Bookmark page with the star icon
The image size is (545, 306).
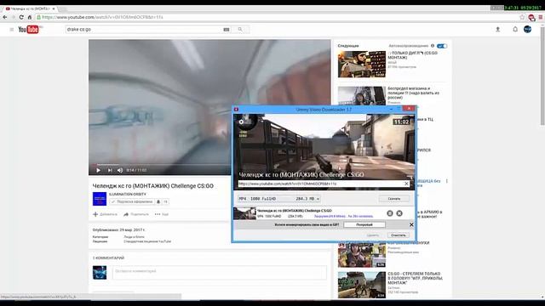[x=522, y=17]
